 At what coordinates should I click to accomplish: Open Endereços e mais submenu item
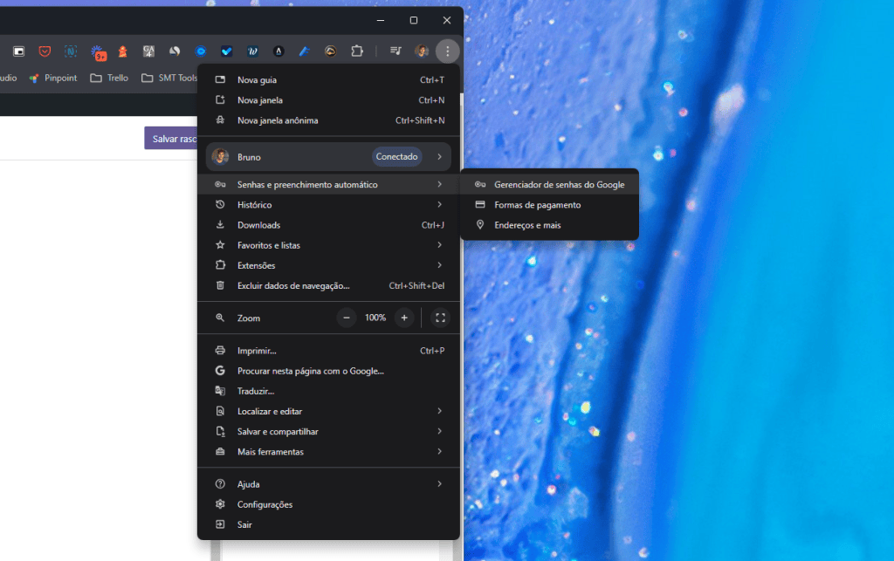point(550,225)
